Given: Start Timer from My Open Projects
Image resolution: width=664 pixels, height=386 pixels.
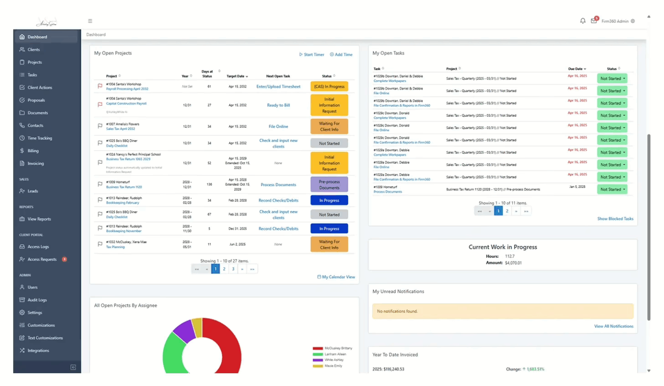Looking at the screenshot, I should [x=312, y=55].
